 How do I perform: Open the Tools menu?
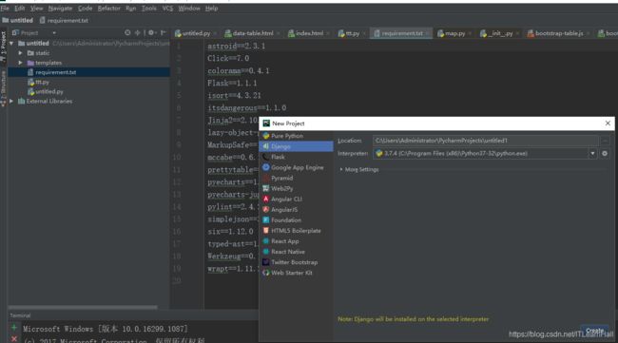point(149,9)
